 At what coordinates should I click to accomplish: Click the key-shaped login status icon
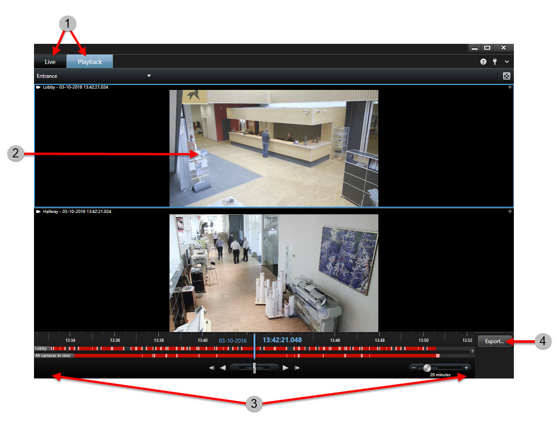point(495,62)
